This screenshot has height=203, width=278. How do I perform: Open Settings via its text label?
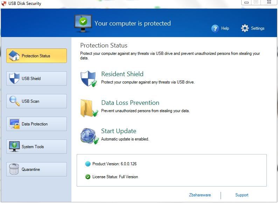click(258, 28)
